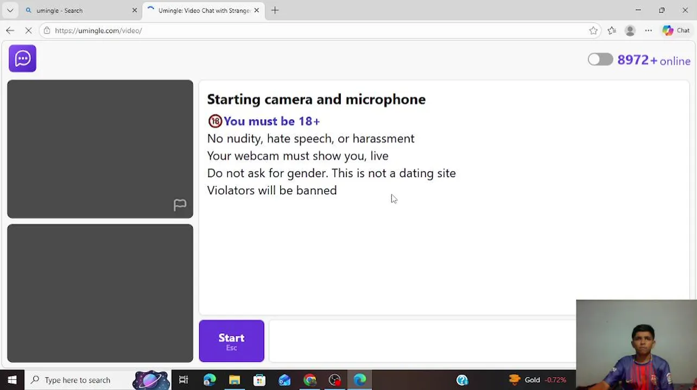Toggle the switch beside the online count
The image size is (697, 390).
pyautogui.click(x=600, y=60)
